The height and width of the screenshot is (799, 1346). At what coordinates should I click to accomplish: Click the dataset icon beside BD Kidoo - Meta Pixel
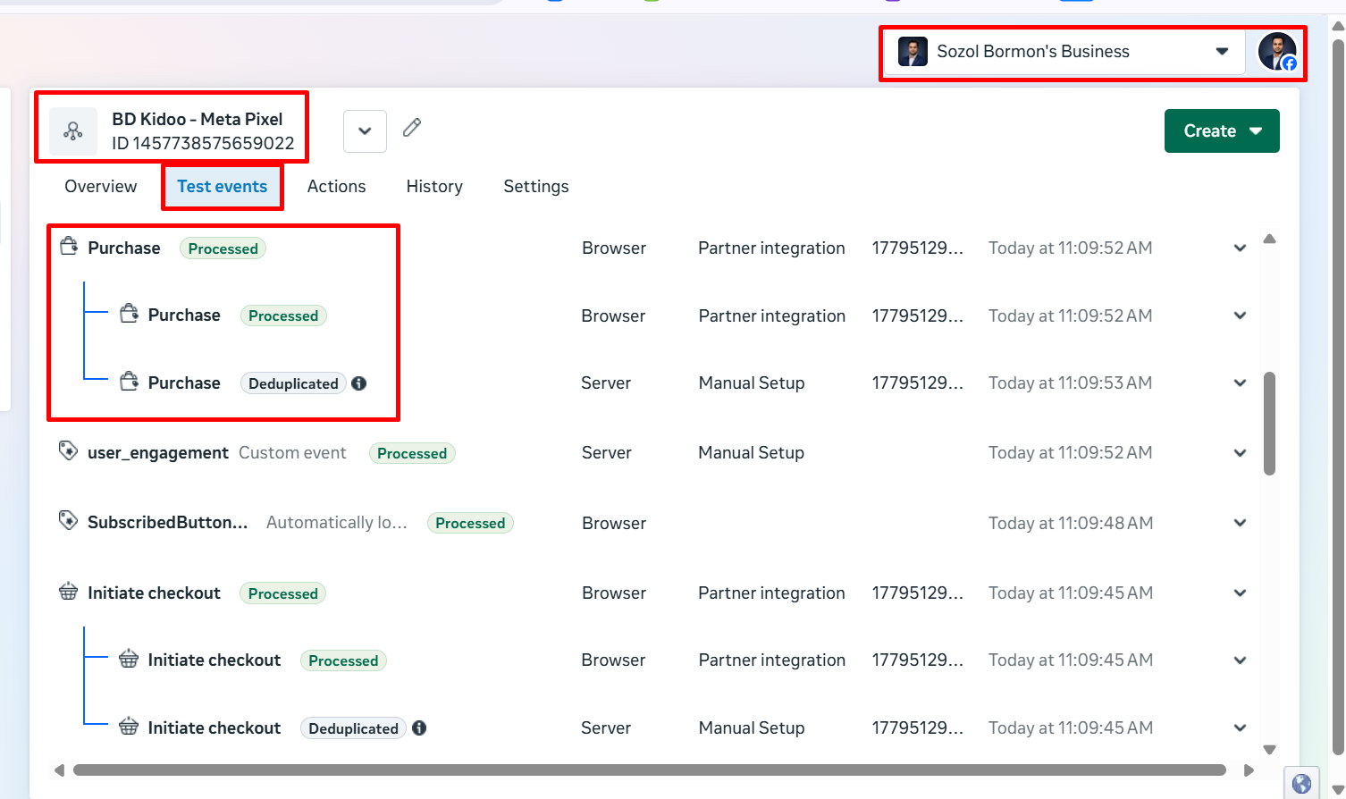[x=73, y=131]
